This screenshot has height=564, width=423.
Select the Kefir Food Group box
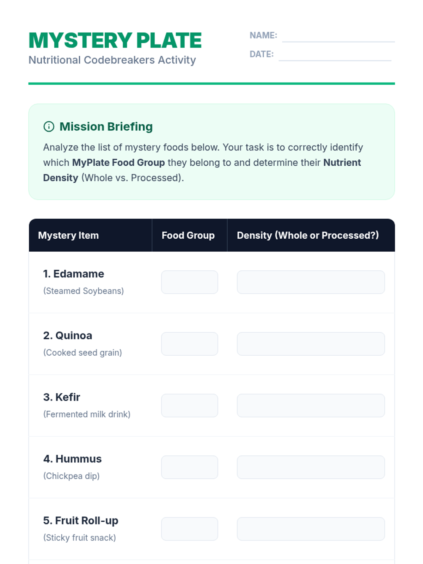pos(190,405)
